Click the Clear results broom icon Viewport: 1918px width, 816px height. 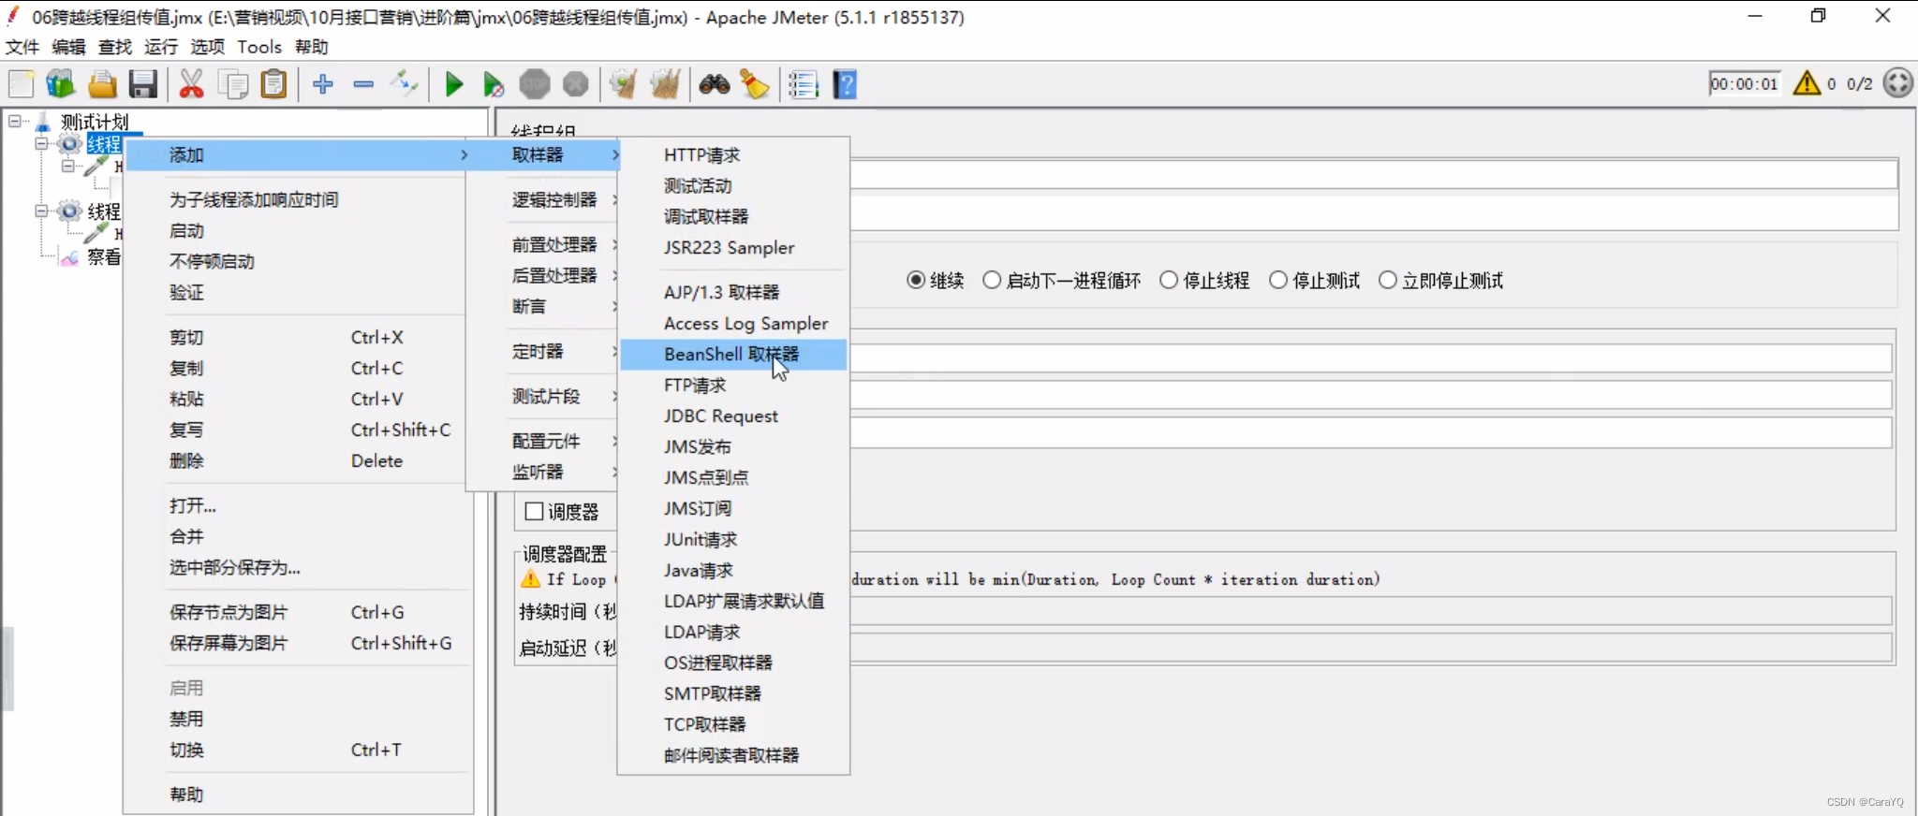pos(623,84)
